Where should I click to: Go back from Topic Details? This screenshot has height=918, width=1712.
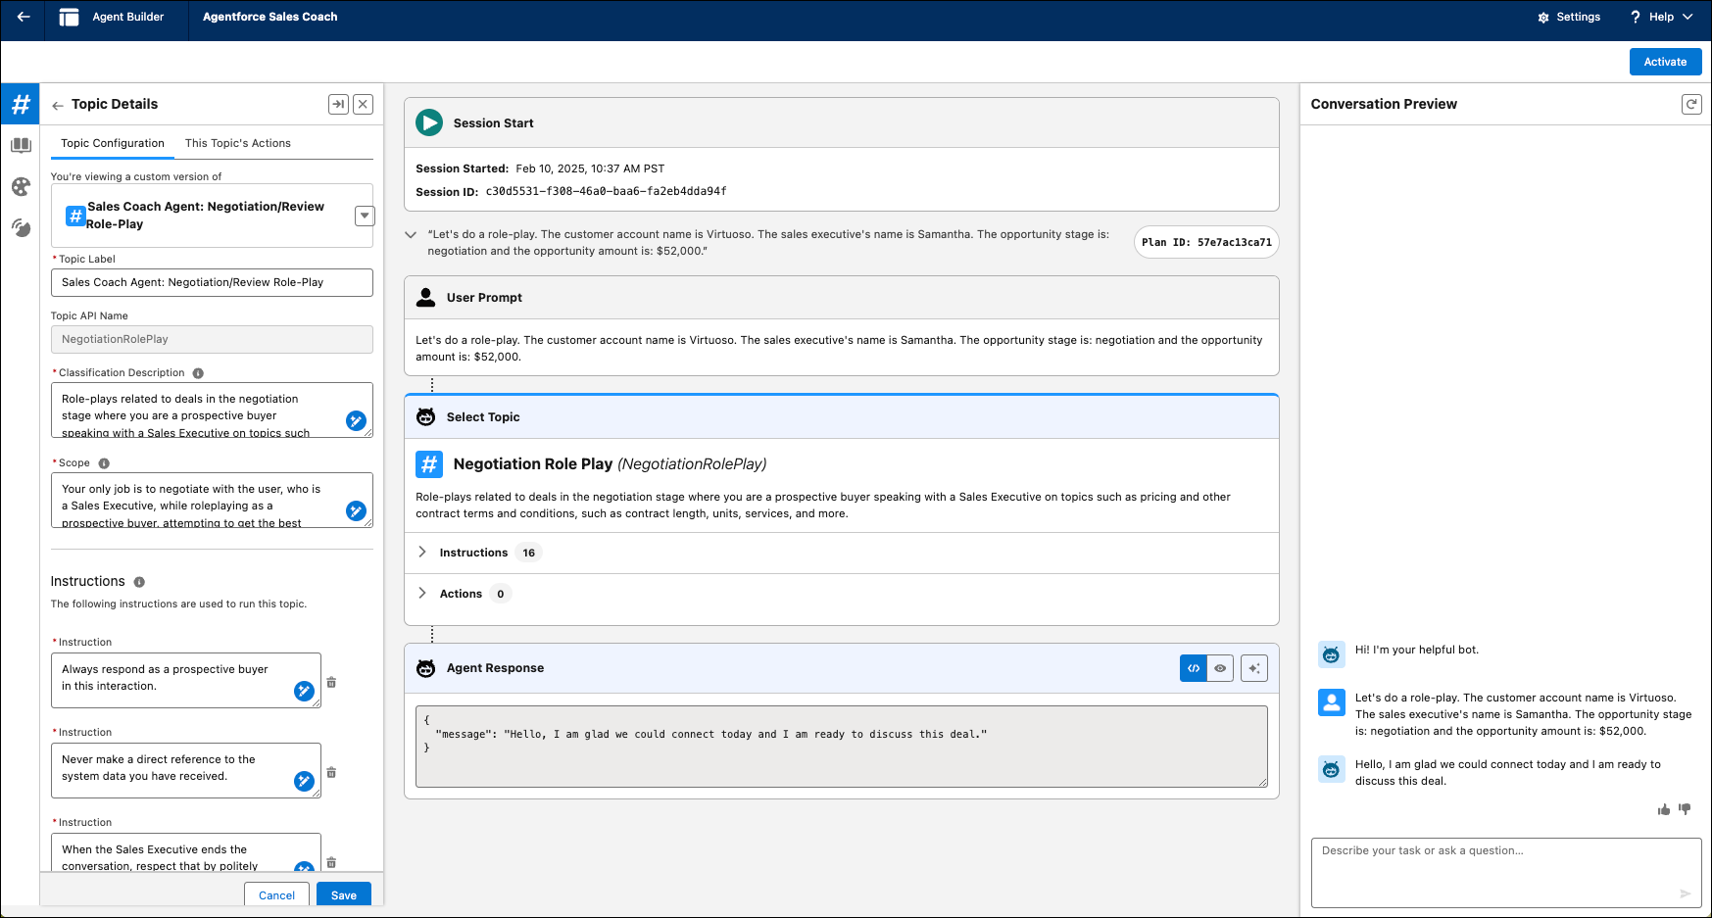tap(58, 105)
